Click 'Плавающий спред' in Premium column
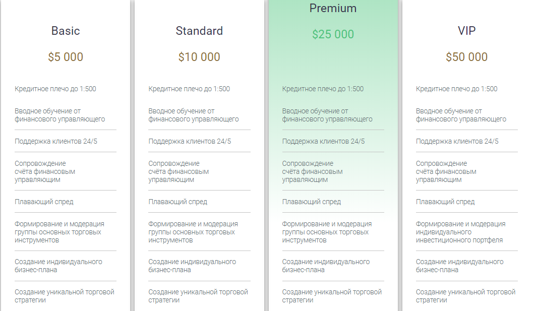The image size is (535, 311). pyautogui.click(x=312, y=202)
